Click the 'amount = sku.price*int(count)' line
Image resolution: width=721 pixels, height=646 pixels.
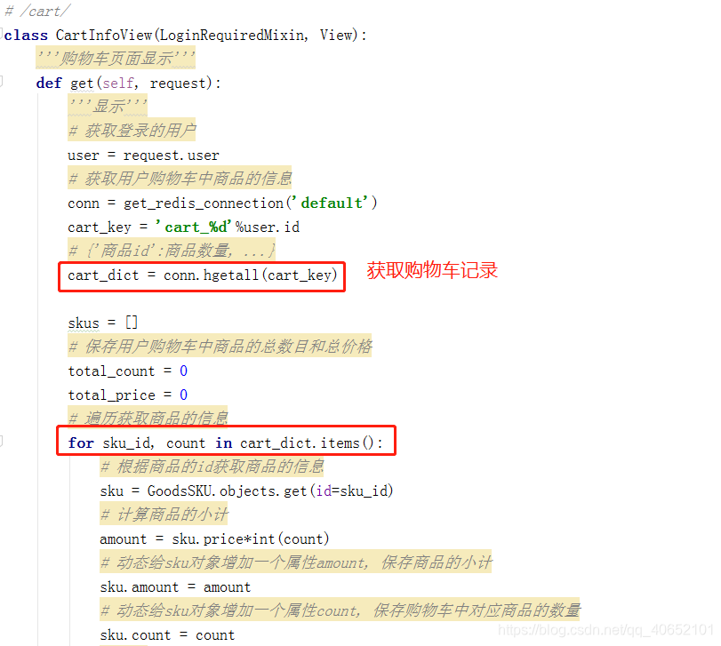click(215, 539)
